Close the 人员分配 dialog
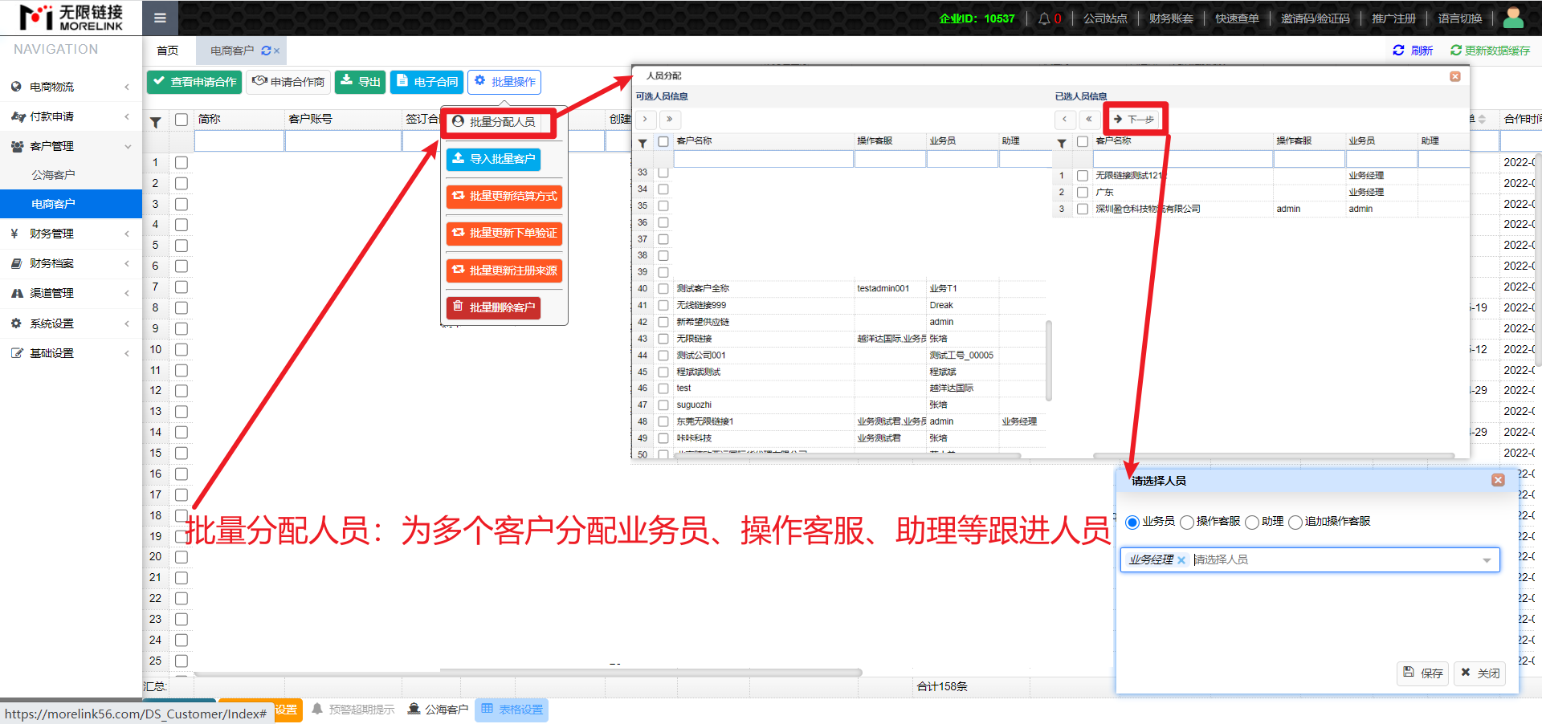The height and width of the screenshot is (724, 1542). coord(1455,76)
